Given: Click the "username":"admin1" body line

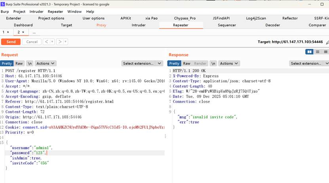Looking at the screenshot, I should pyautogui.click(x=31, y=148).
